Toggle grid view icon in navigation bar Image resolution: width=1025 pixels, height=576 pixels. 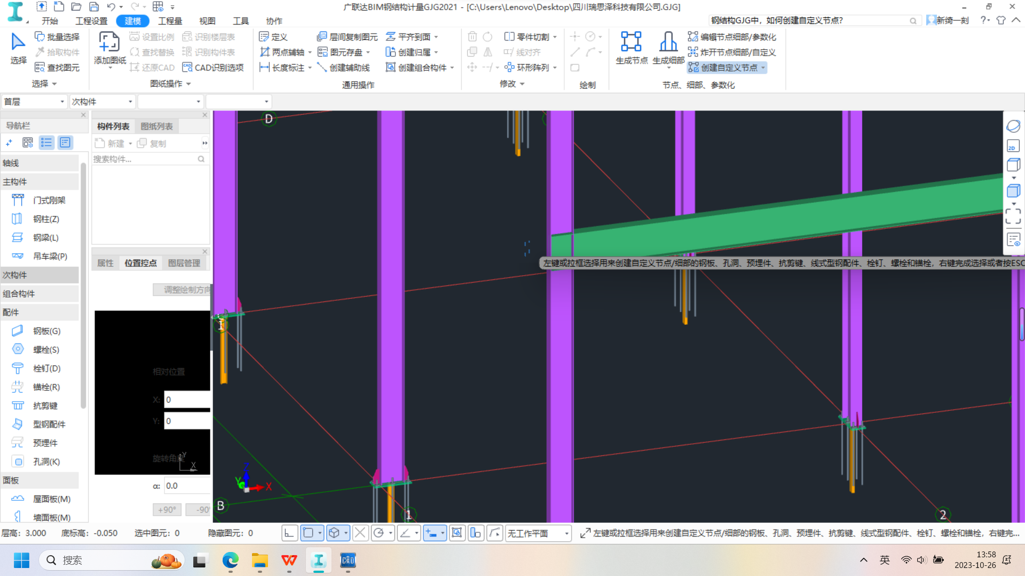(x=28, y=142)
